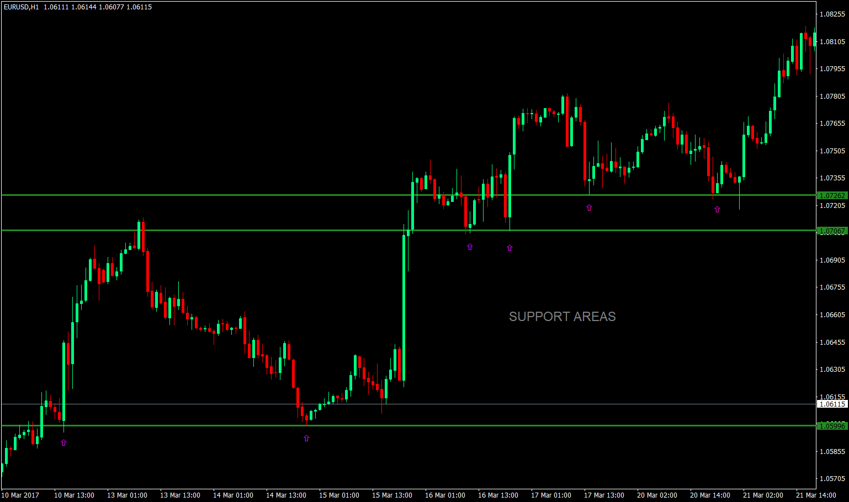This screenshot has height=502, width=849.
Task: Click the 15 Mar 13:00 time label
Action: [392, 495]
